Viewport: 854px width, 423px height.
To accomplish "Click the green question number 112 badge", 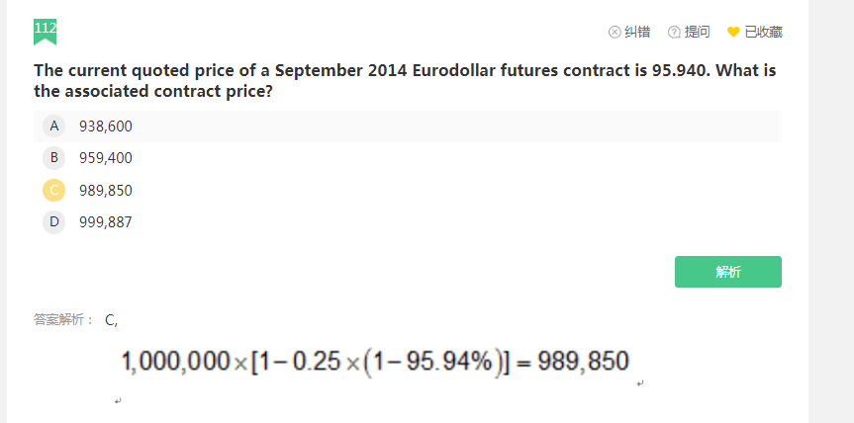I will [x=45, y=31].
